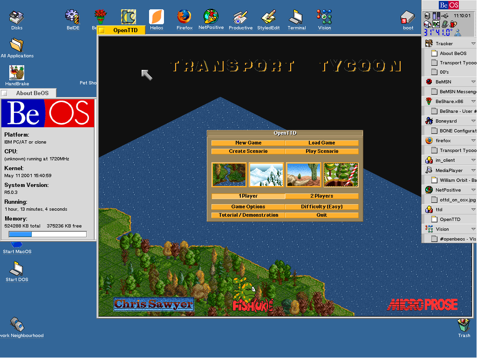477x358 pixels.
Task: Select the 1 Player mode
Action: click(248, 196)
